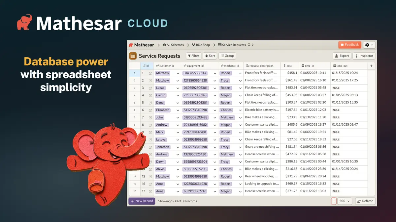Click the time_out cell 01/05/2025 05:13
396x222 pixels.
(349, 95)
